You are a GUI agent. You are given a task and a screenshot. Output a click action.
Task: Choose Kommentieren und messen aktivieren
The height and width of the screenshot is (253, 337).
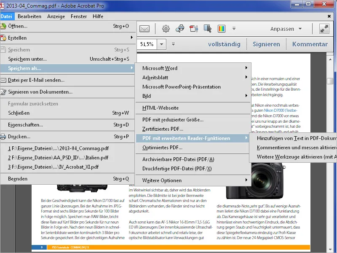coord(293,148)
